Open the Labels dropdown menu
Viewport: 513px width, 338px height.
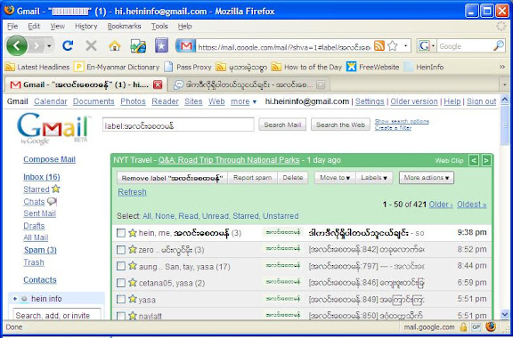(374, 178)
